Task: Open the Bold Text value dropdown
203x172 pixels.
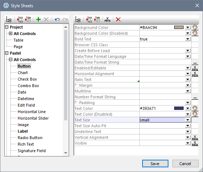Action: [188, 39]
